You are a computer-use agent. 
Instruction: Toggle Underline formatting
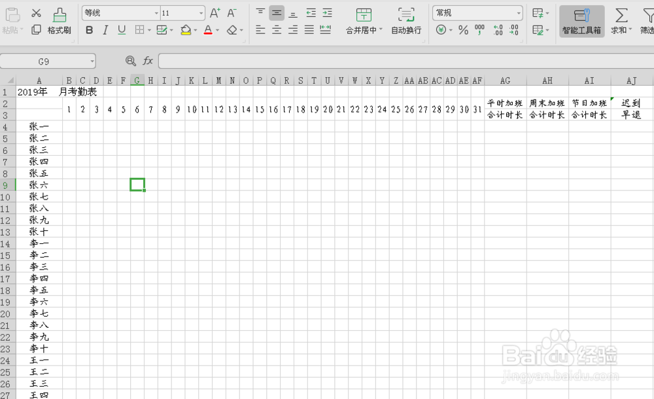[122, 29]
